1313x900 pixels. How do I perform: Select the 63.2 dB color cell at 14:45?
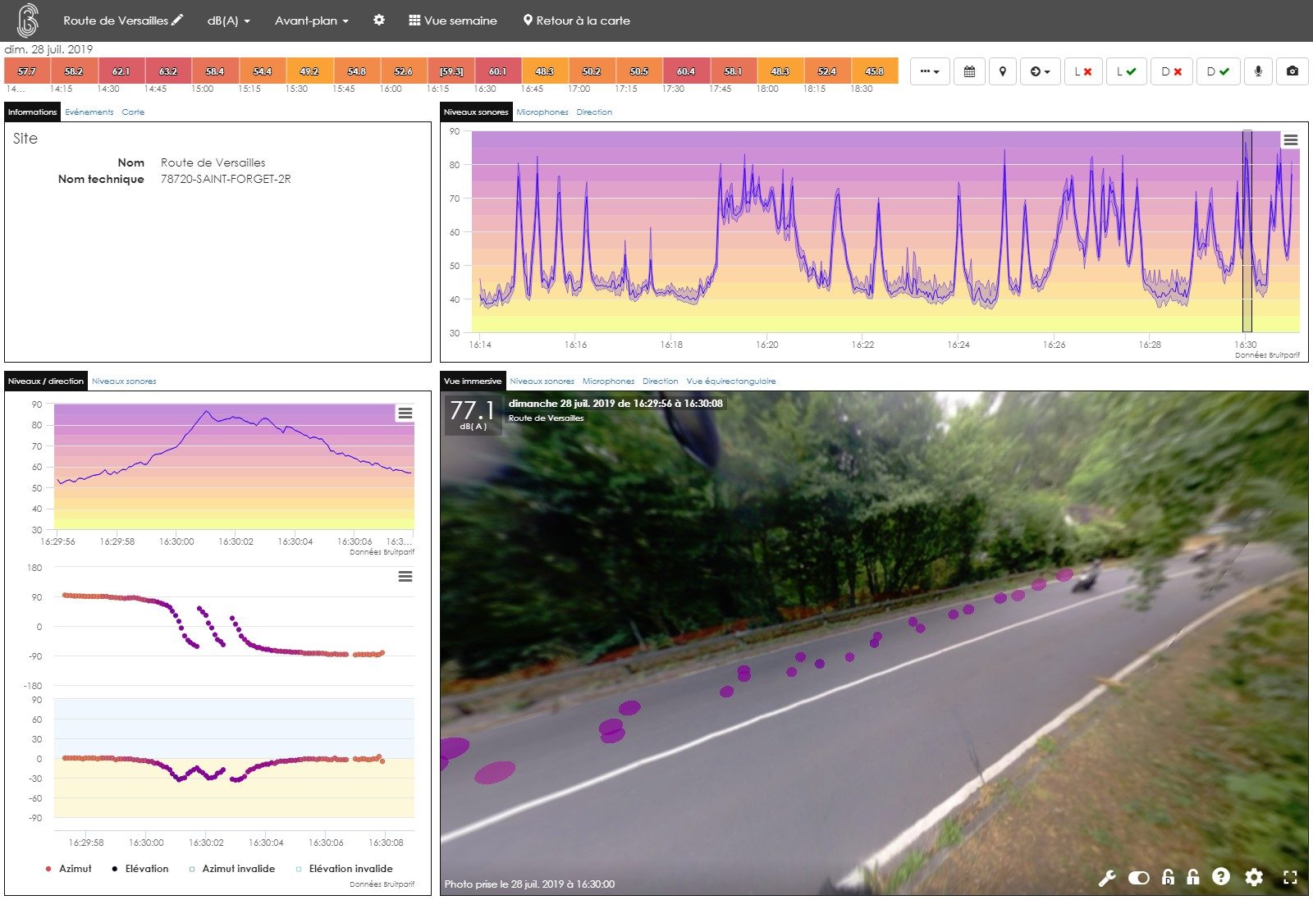[168, 71]
